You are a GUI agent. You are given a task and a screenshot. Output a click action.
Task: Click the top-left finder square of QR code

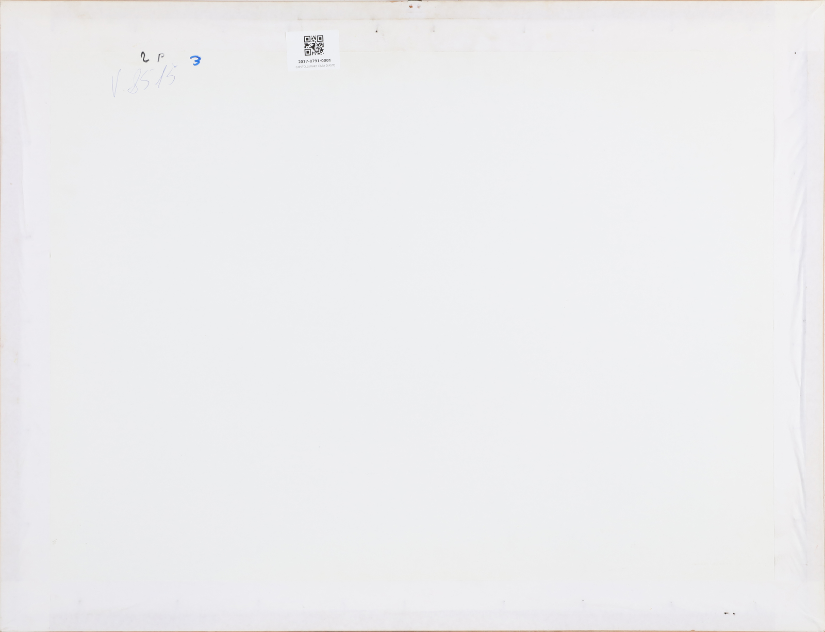[x=307, y=39]
